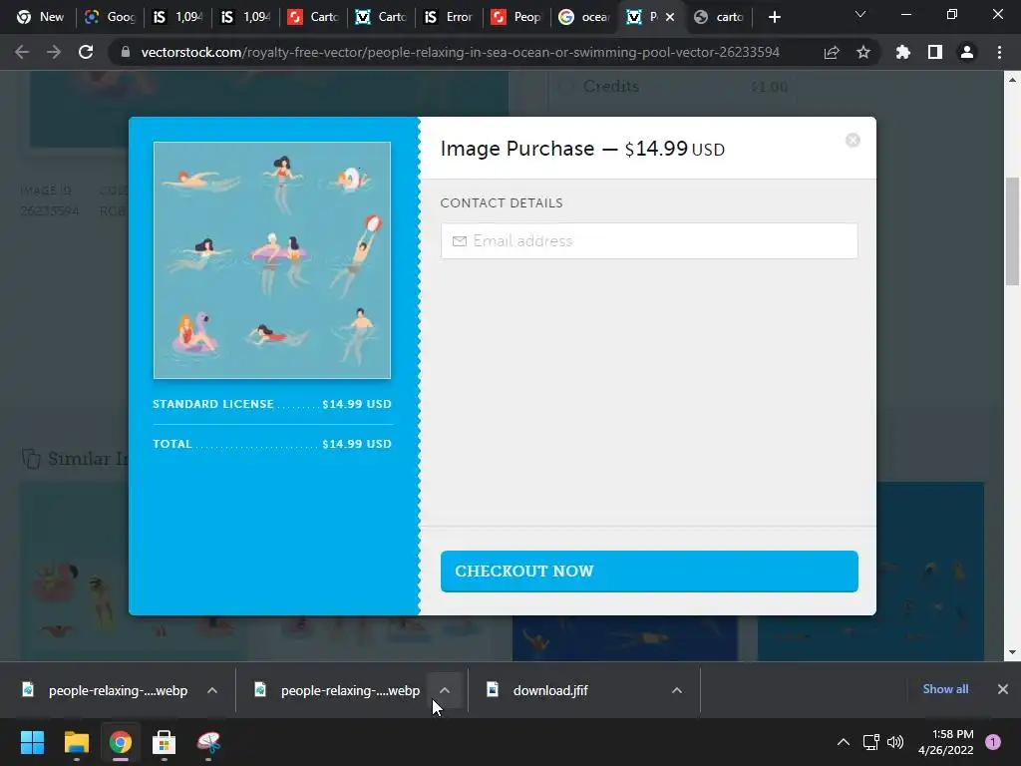Bookmark this page with the star icon
This screenshot has height=766, width=1021.
863,52
